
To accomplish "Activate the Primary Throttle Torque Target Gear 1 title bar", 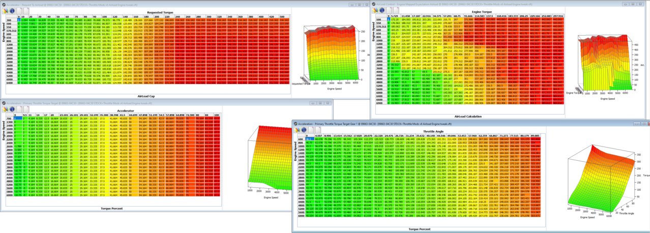I will [x=471, y=124].
